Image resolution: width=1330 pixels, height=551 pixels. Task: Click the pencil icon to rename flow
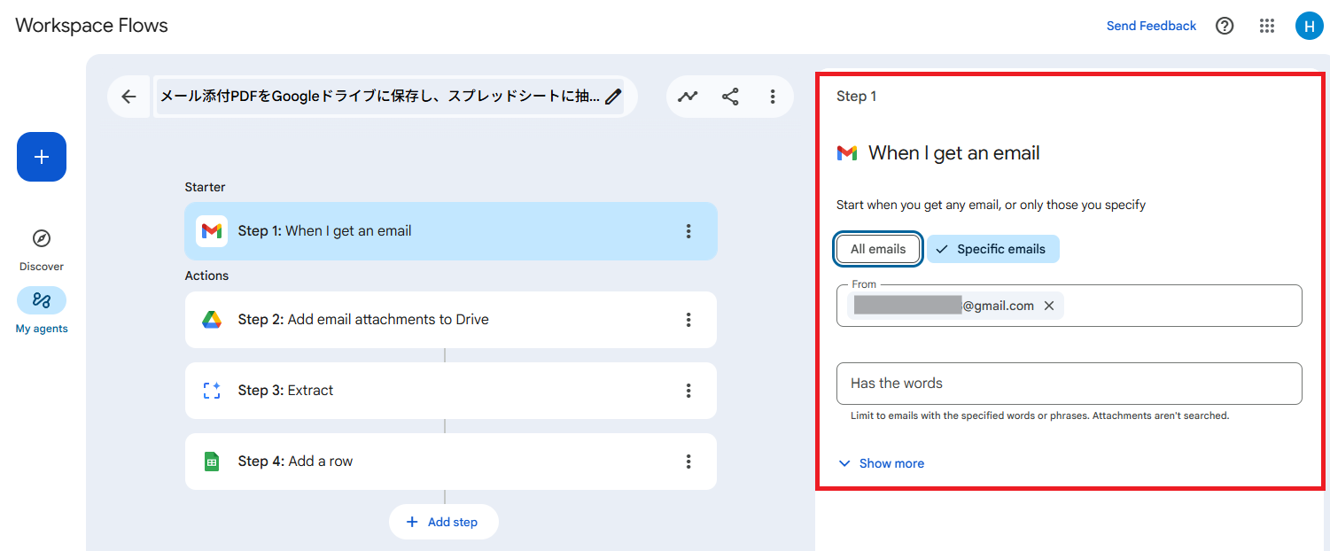tap(613, 97)
